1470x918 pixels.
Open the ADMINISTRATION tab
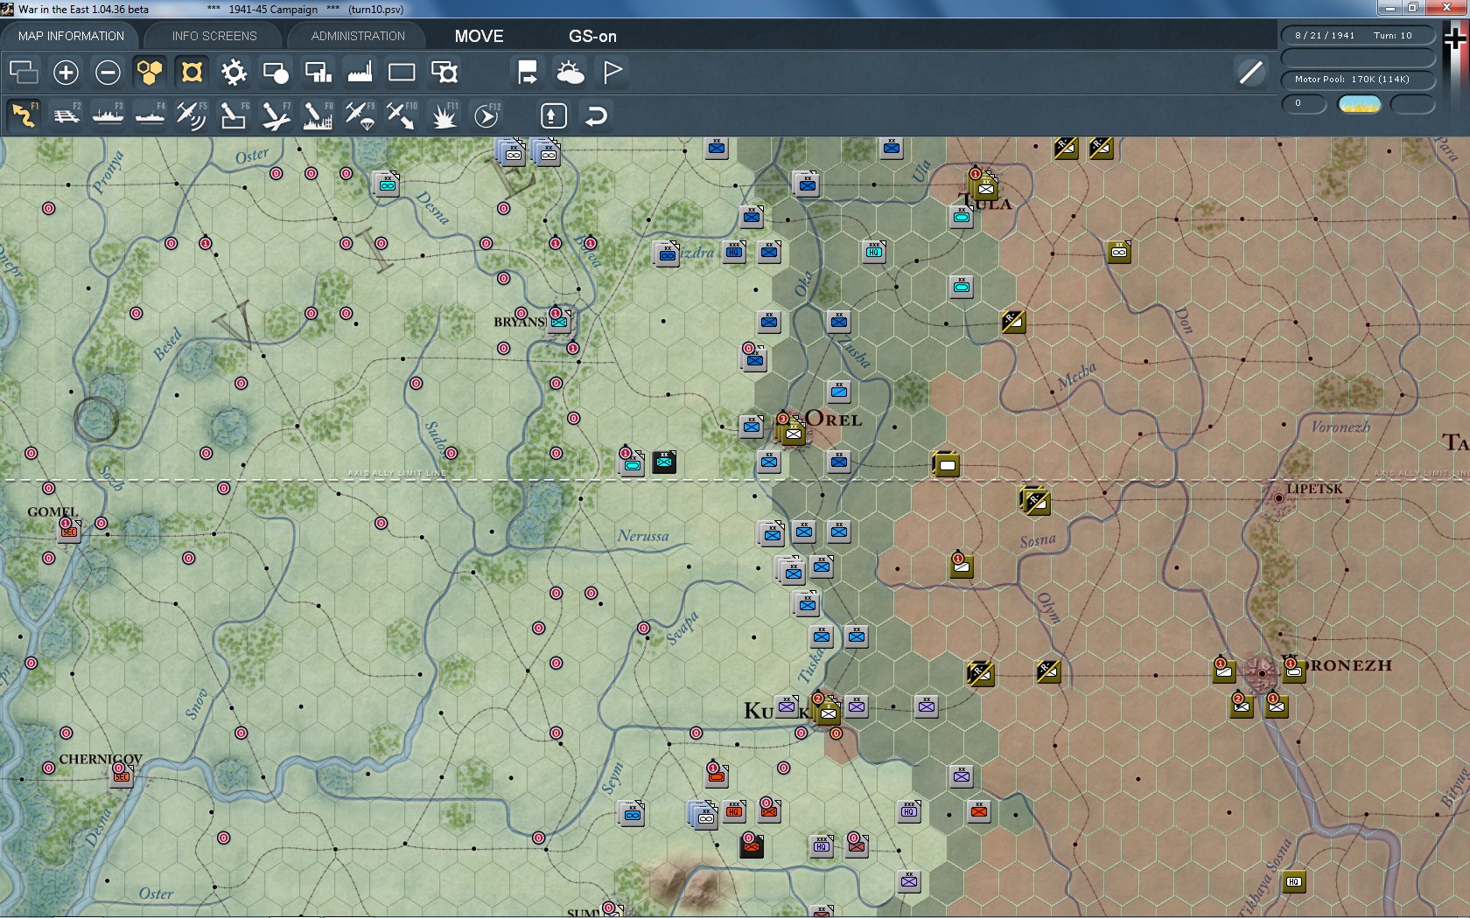pos(358,36)
